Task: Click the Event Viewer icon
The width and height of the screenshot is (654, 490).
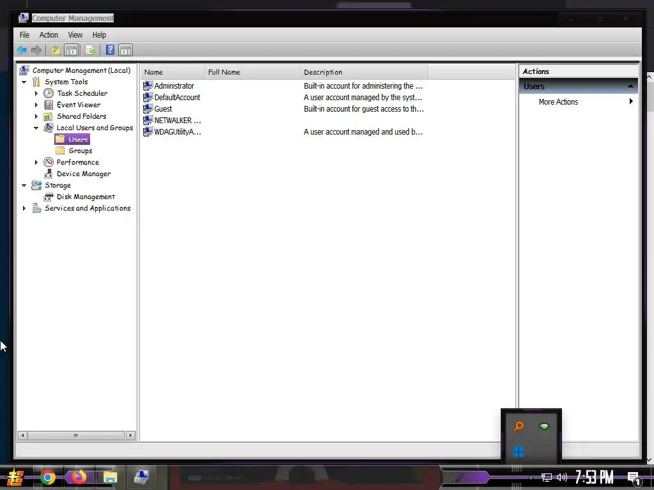Action: [49, 105]
